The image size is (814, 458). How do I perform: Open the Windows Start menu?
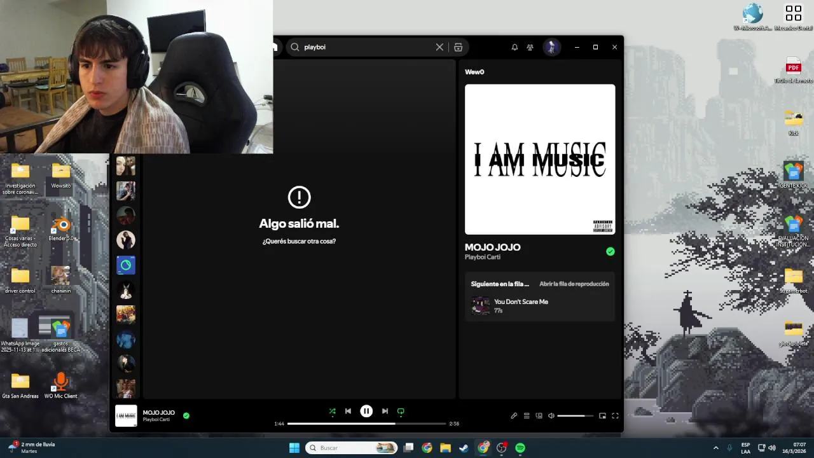click(x=294, y=448)
